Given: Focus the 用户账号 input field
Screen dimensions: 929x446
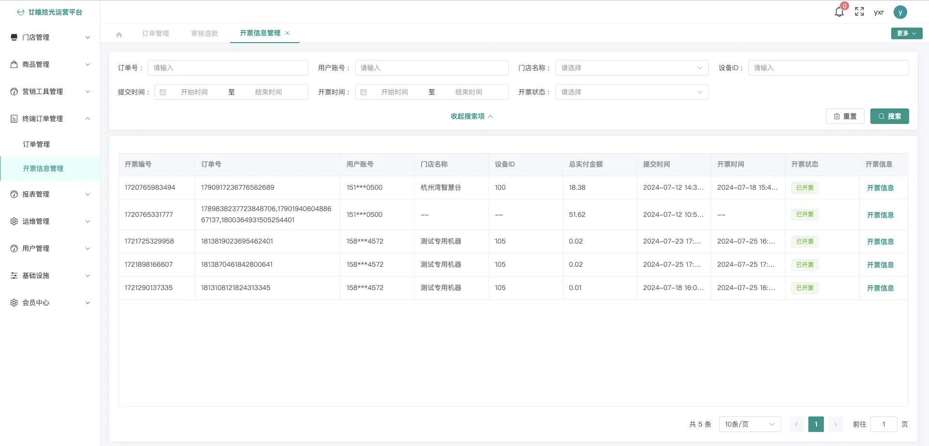Looking at the screenshot, I should [432, 68].
